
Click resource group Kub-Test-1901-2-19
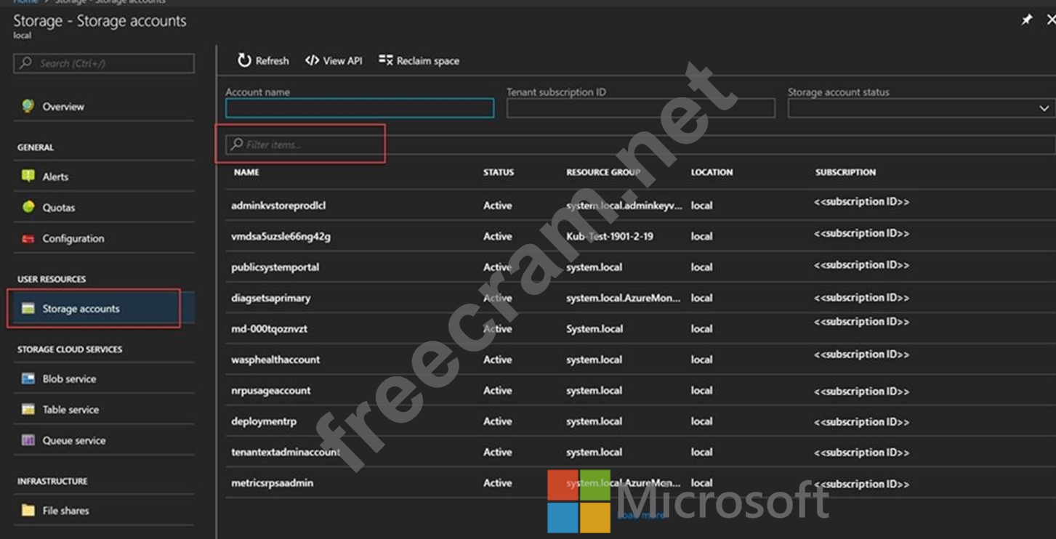click(610, 236)
